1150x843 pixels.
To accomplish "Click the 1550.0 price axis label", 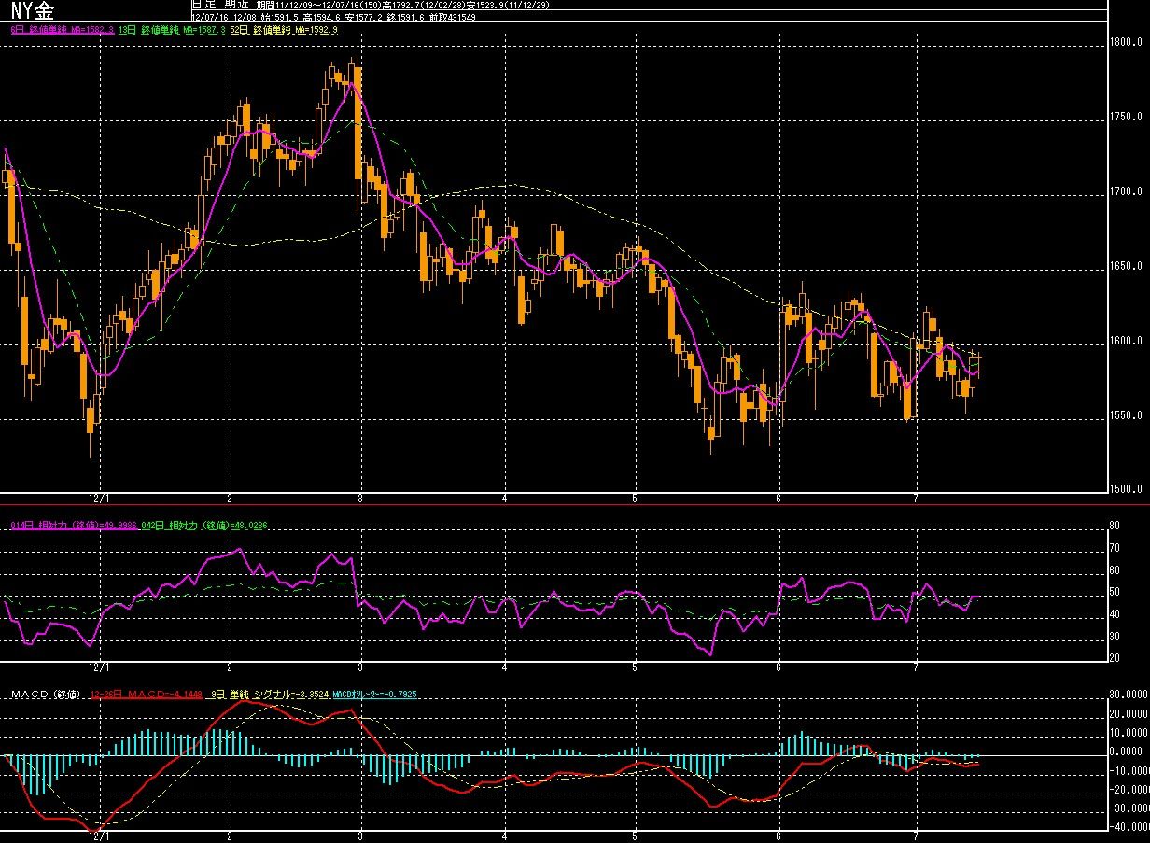I will [1126, 415].
